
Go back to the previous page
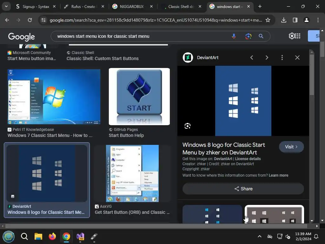[7, 20]
